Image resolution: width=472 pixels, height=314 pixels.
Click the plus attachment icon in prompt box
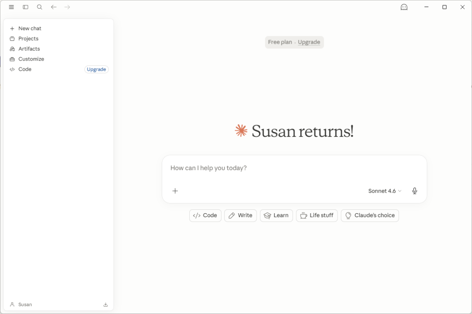point(175,191)
